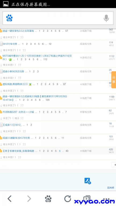Open thread MSTS插件整合V1.20

pos(37,58)
